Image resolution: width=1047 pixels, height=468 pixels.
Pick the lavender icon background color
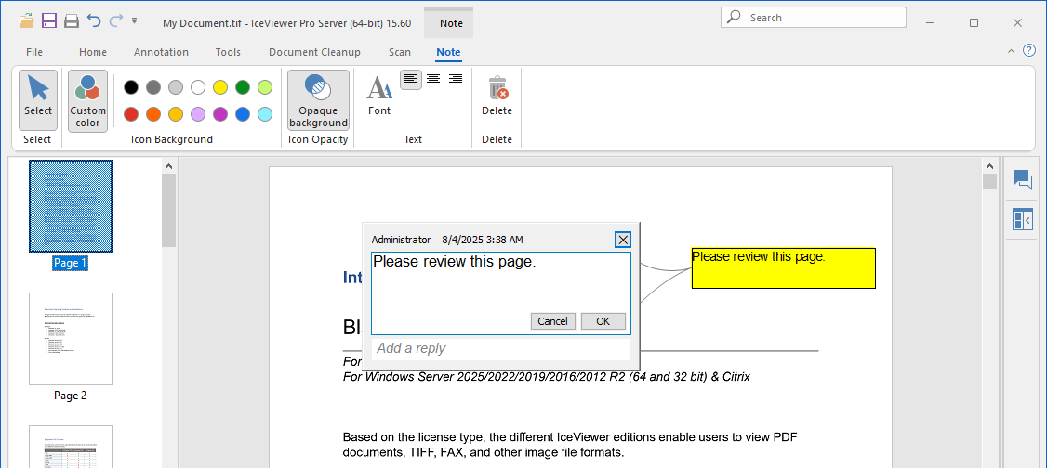point(198,114)
